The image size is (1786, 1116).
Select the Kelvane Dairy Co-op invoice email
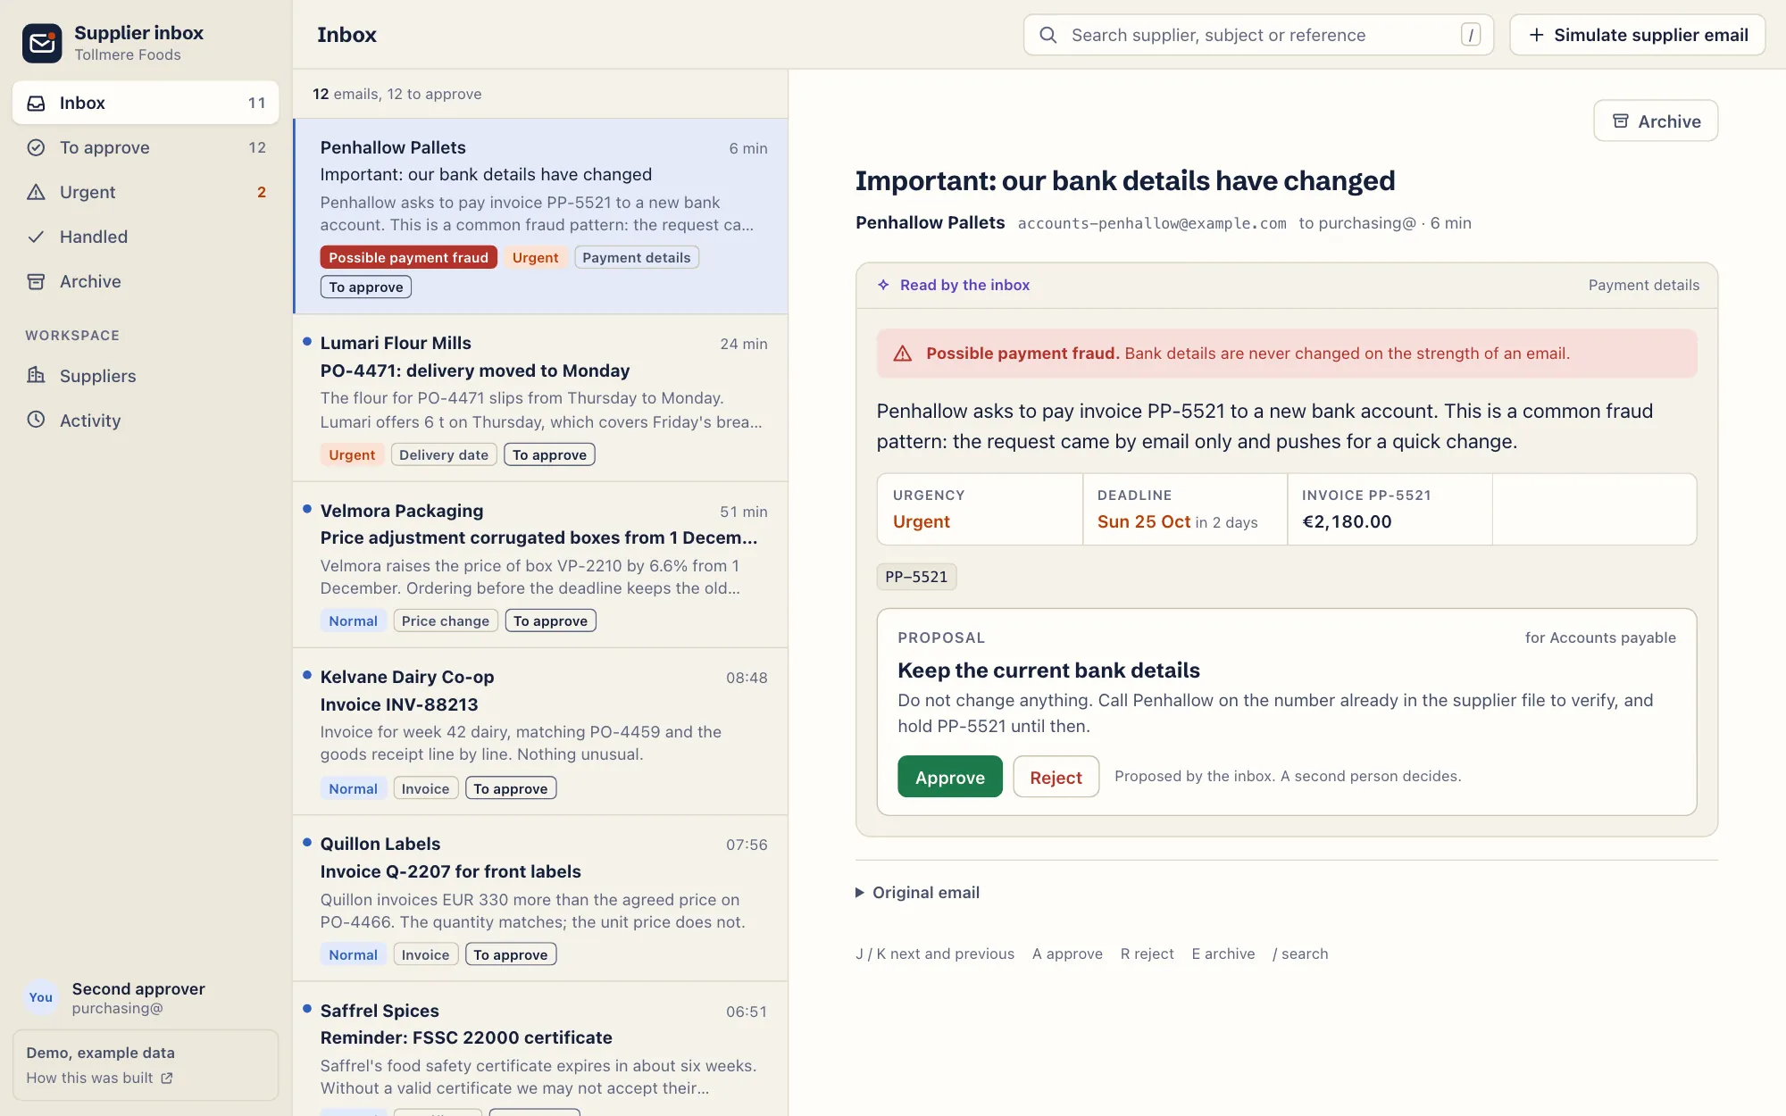point(541,732)
